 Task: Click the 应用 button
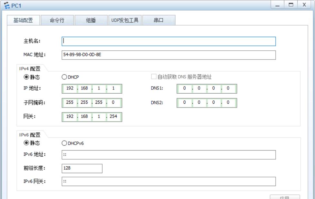point(285,197)
